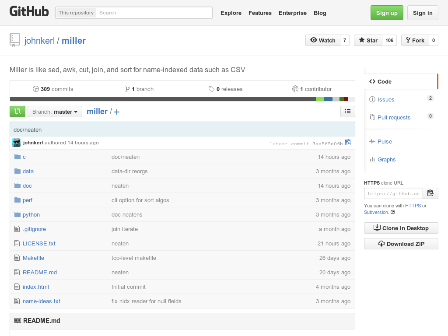Click the folder icon next to data
Screen dimensions: 448x336
click(17, 171)
